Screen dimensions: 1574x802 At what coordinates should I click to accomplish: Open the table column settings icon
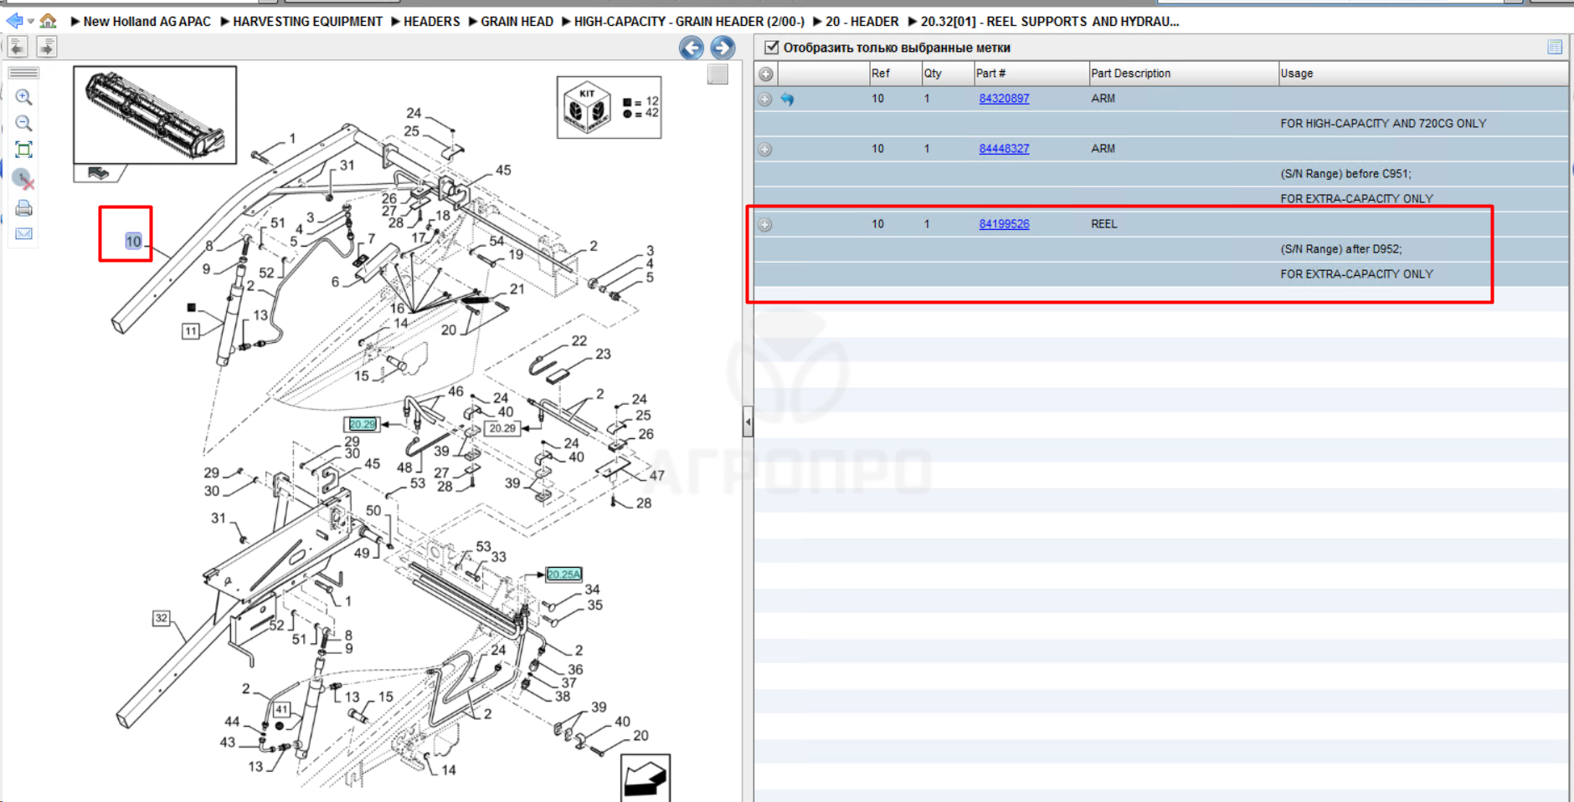(x=1555, y=48)
